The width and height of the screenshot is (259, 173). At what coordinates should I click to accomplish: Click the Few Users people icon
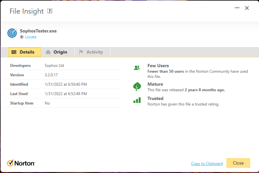[137, 68]
